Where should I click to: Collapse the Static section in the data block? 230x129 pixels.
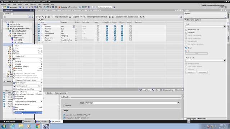coord(41,24)
